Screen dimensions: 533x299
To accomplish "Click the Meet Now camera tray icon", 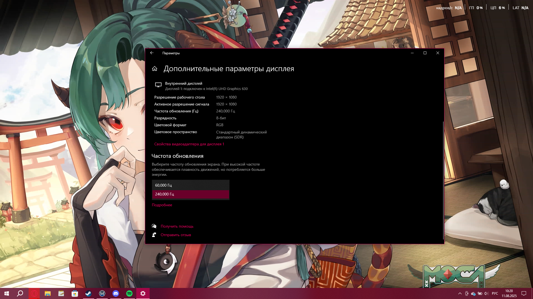I will click(x=467, y=293).
